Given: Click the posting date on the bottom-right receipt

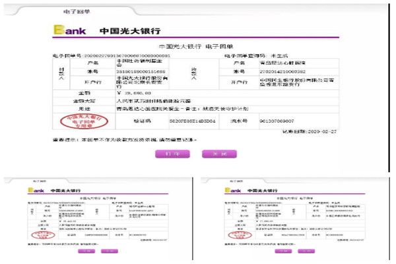Looking at the screenshot, I should click(x=350, y=240).
